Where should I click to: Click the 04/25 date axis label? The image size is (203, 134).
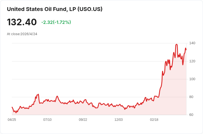click(x=12, y=120)
